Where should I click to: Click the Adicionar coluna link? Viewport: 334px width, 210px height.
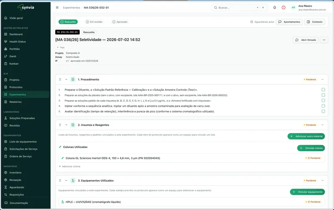[69, 166]
